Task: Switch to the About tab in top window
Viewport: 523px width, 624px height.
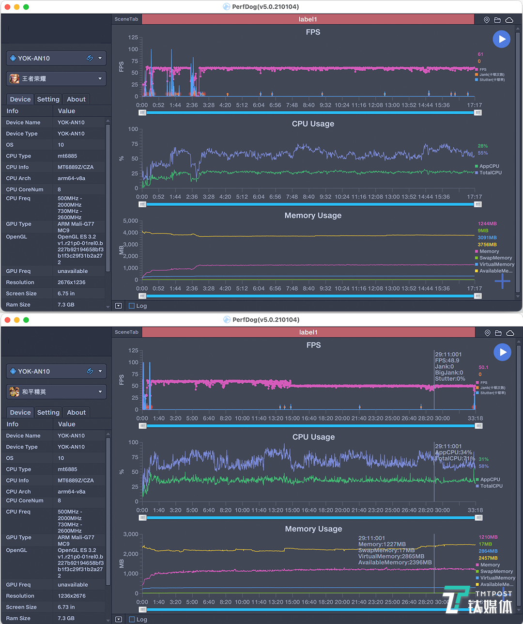Action: point(76,99)
